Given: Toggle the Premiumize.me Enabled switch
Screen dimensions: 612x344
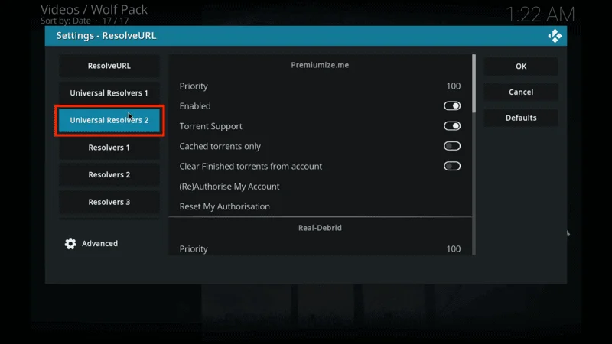Looking at the screenshot, I should pyautogui.click(x=451, y=106).
